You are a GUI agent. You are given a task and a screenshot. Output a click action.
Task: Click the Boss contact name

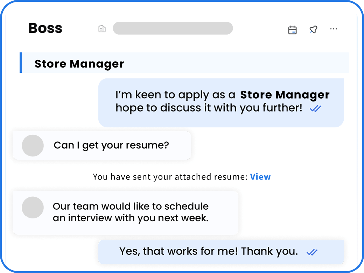click(45, 28)
